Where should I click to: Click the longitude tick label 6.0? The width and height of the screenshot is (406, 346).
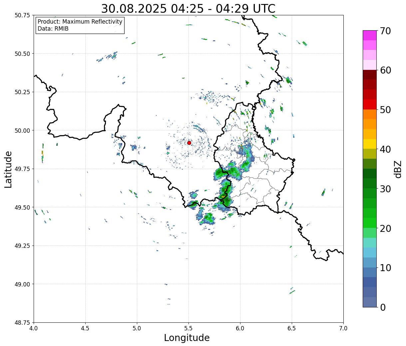click(240, 328)
